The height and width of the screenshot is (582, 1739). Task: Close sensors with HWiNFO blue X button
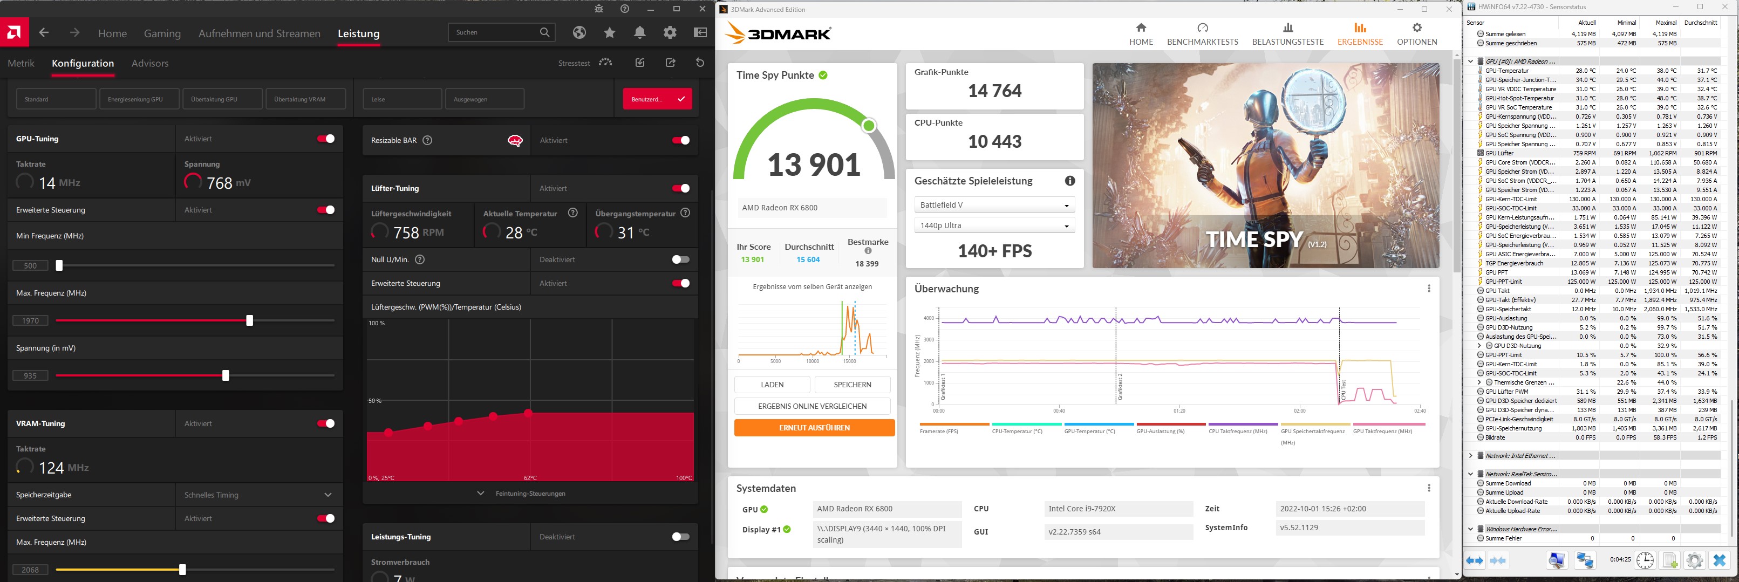[1720, 560]
